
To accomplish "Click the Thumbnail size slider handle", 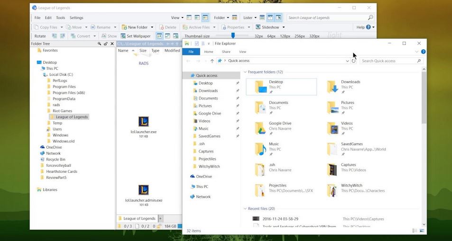I will (x=233, y=36).
